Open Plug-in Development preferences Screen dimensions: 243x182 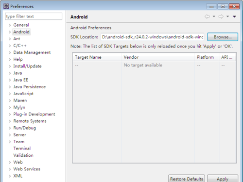click(x=34, y=114)
